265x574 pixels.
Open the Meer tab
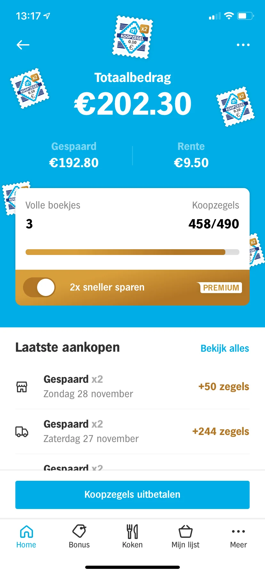tap(238, 537)
